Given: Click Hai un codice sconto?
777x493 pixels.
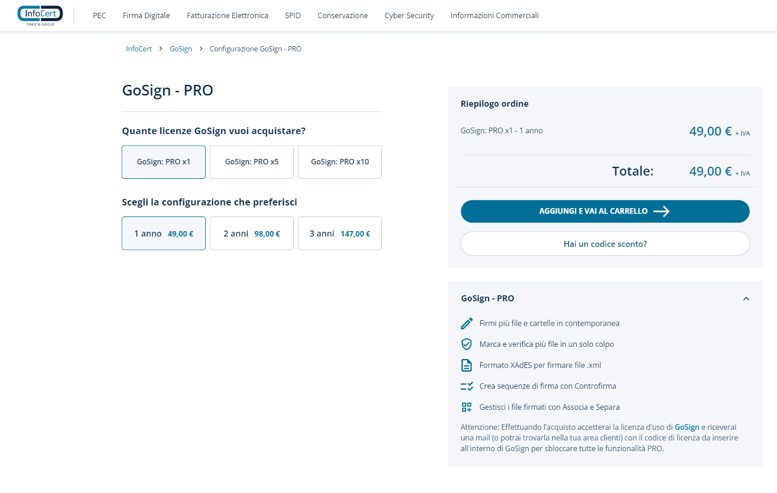Looking at the screenshot, I should point(605,244).
